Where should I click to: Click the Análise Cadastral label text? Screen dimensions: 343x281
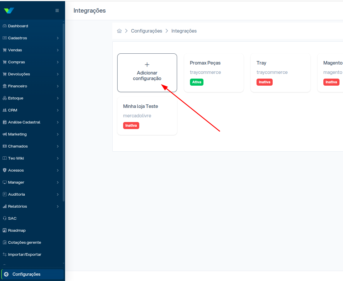[24, 122]
